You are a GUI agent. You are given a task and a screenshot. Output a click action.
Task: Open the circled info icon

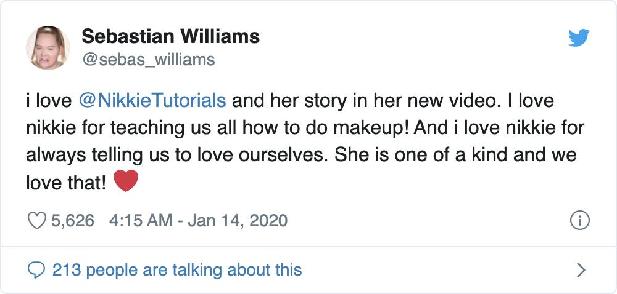coord(579,220)
